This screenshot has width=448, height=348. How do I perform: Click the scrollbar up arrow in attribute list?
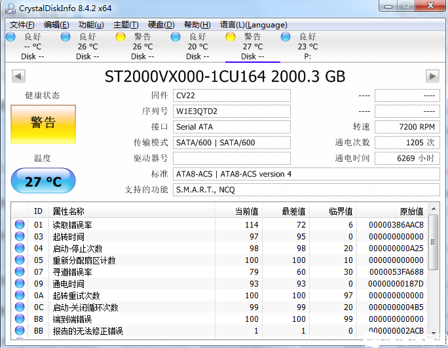434,209
